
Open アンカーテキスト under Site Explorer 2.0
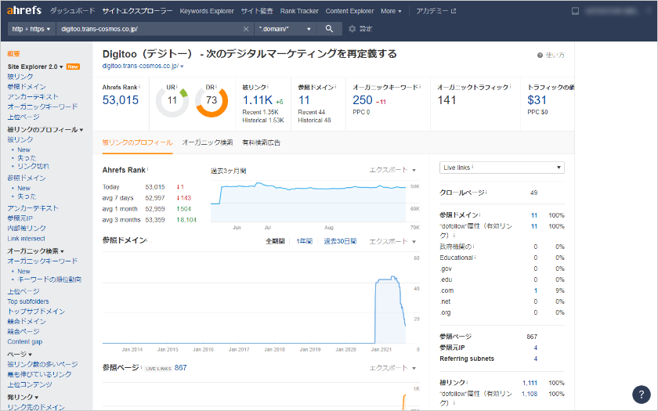click(x=33, y=96)
